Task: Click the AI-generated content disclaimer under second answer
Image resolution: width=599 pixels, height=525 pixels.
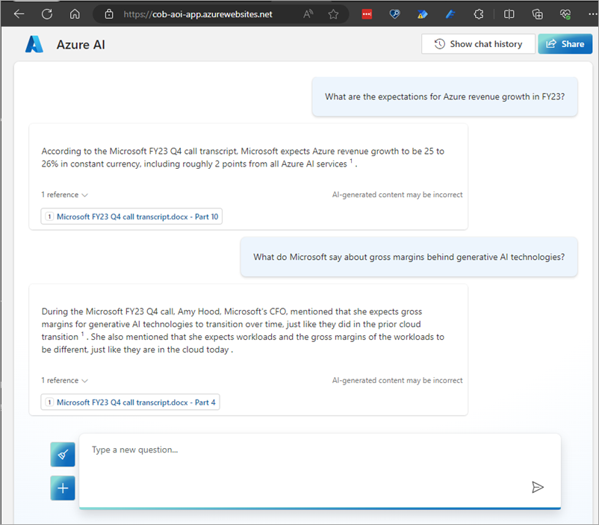Action: click(397, 381)
